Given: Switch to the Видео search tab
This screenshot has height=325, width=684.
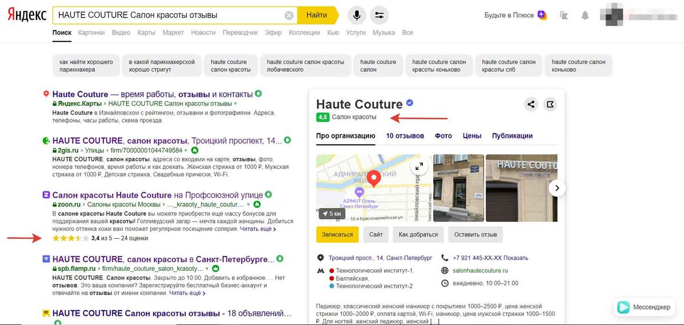Looking at the screenshot, I should pyautogui.click(x=121, y=33).
